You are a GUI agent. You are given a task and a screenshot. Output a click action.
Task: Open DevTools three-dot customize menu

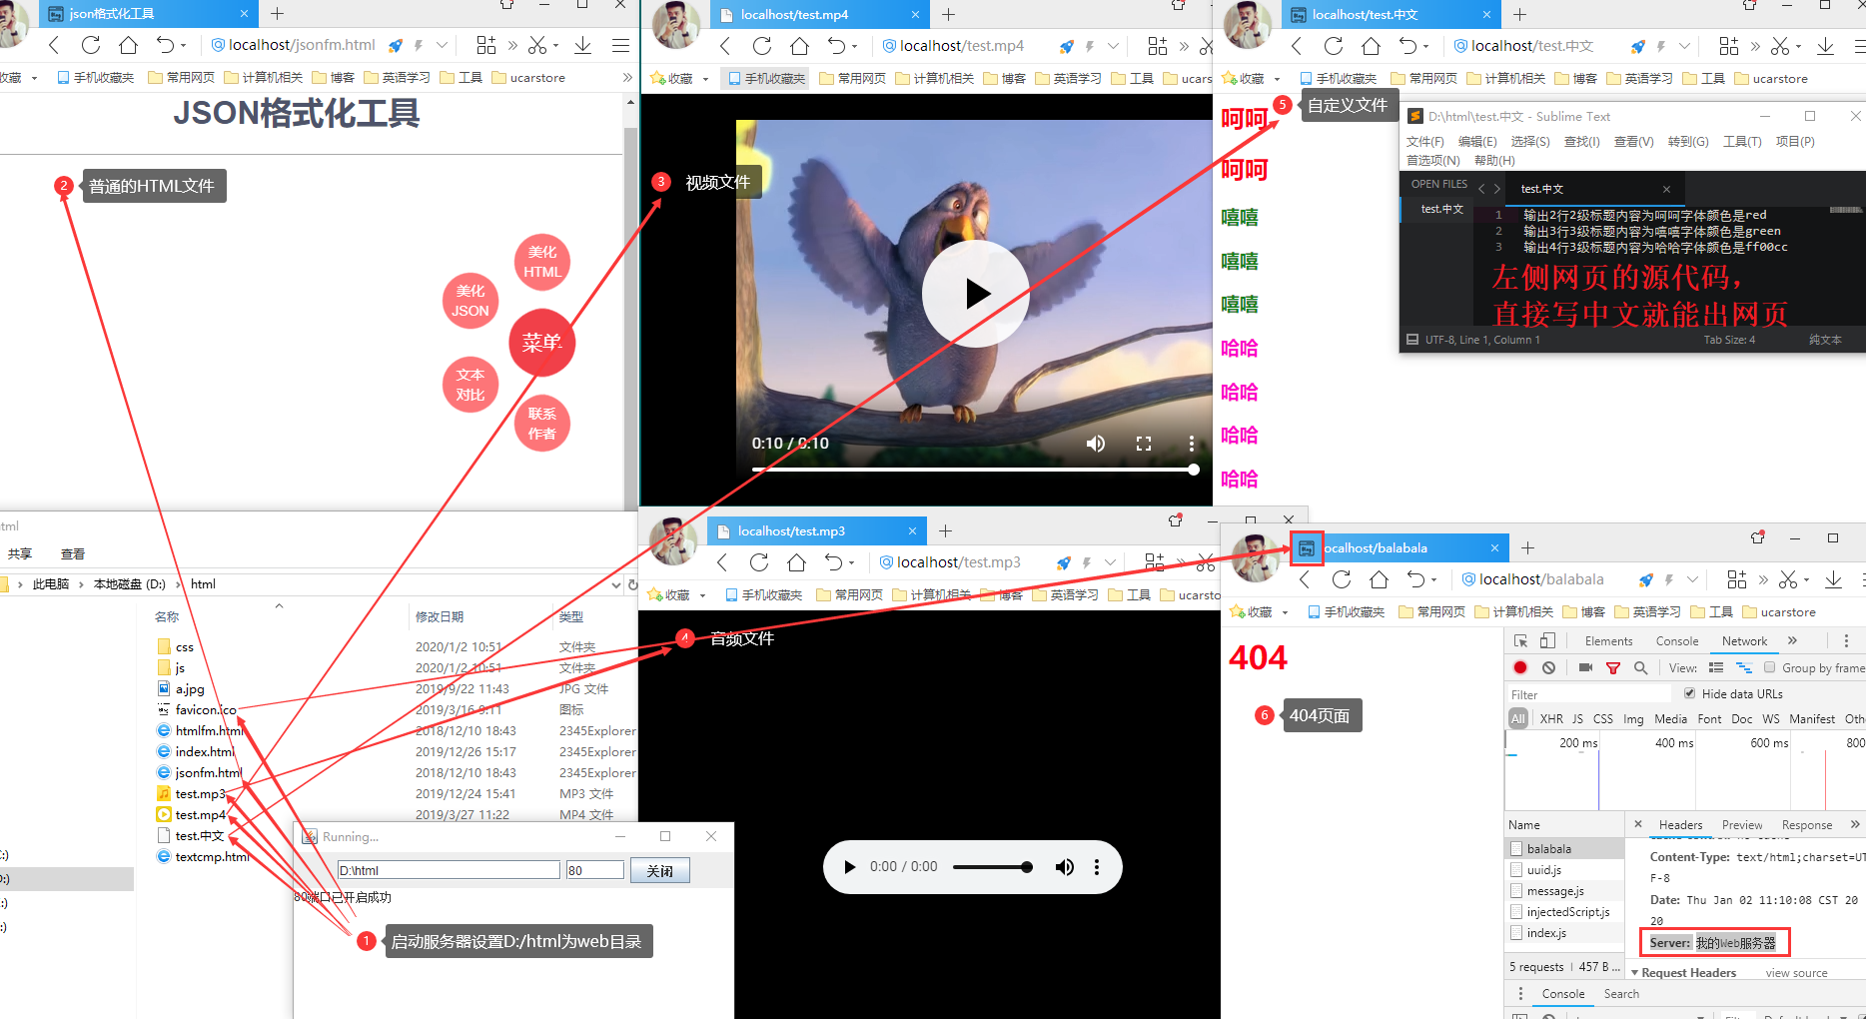(x=1846, y=640)
